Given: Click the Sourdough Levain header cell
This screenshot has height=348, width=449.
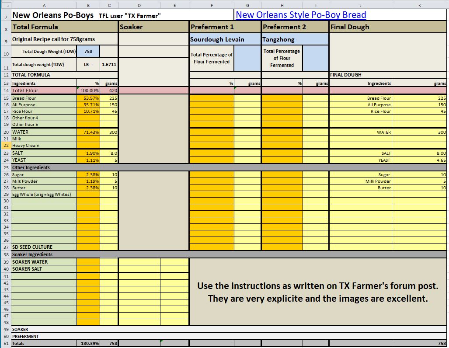Looking at the screenshot, I should click(225, 39).
